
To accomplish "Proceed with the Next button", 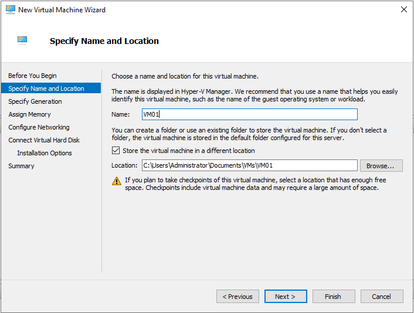I will click(286, 297).
